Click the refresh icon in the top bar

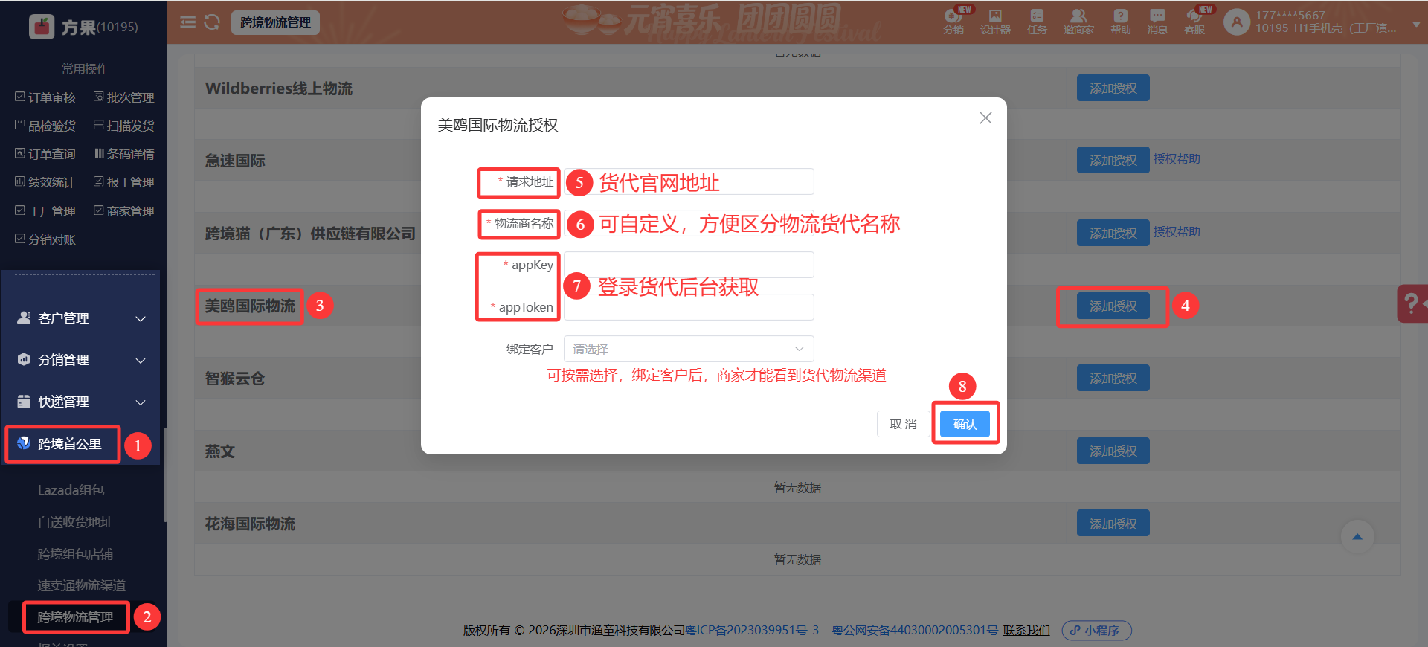212,22
